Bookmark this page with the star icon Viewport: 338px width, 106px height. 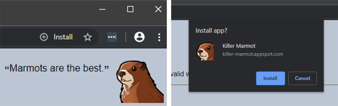[87, 37]
